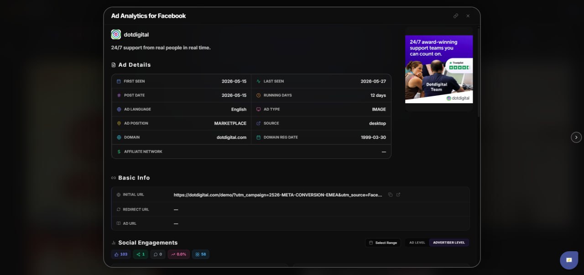584x275 pixels.
Task: Open the Select Range date picker
Action: click(383, 243)
